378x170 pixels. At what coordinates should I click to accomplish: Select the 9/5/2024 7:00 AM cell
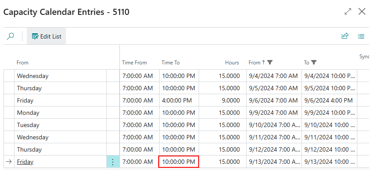[x=274, y=88]
